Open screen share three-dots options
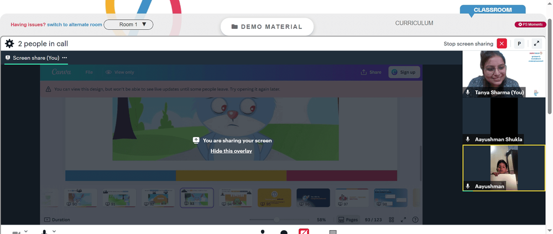The height and width of the screenshot is (234, 553). (x=65, y=58)
